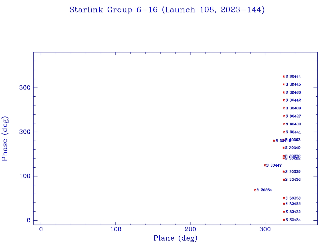Click the satellite label 'S 30284'
This screenshot has width=334, height=250.
264,190
